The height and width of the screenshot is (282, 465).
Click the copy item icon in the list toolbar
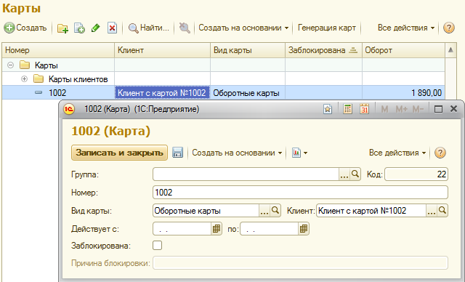tap(79, 28)
